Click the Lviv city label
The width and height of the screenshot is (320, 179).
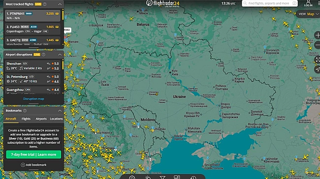(105, 83)
